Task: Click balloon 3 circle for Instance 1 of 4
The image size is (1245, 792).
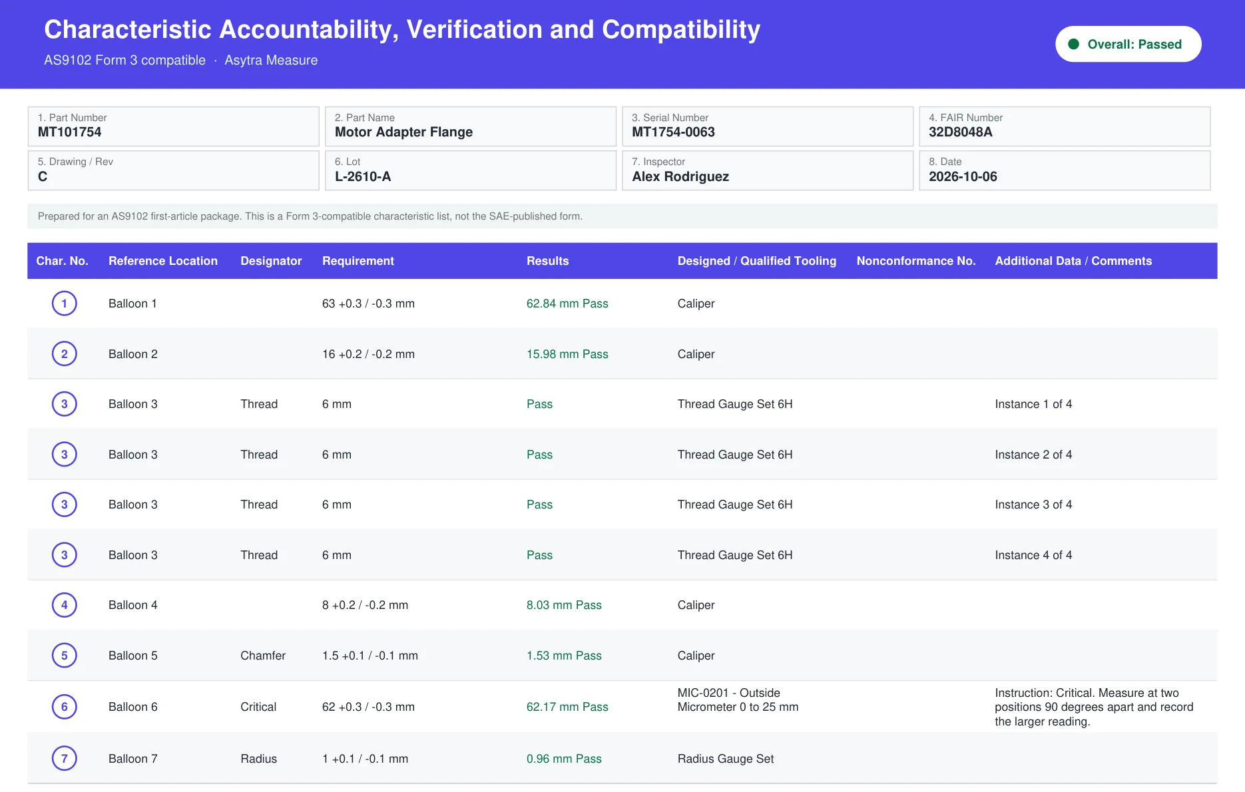Action: (x=65, y=404)
